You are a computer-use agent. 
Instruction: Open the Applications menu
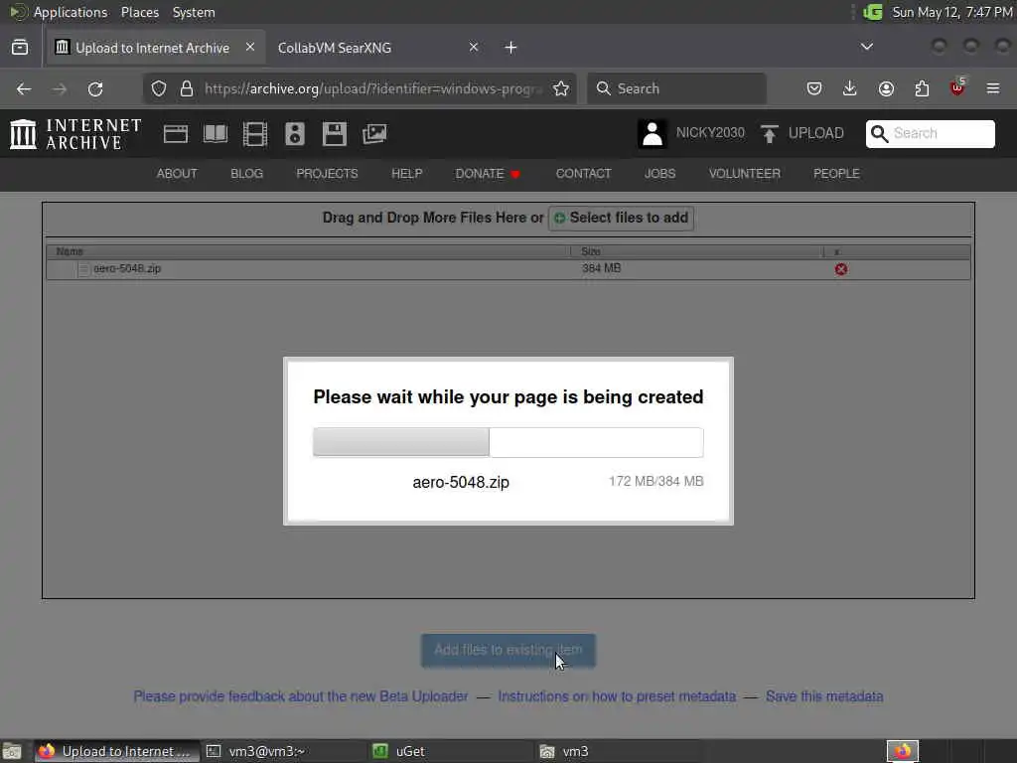coord(71,12)
